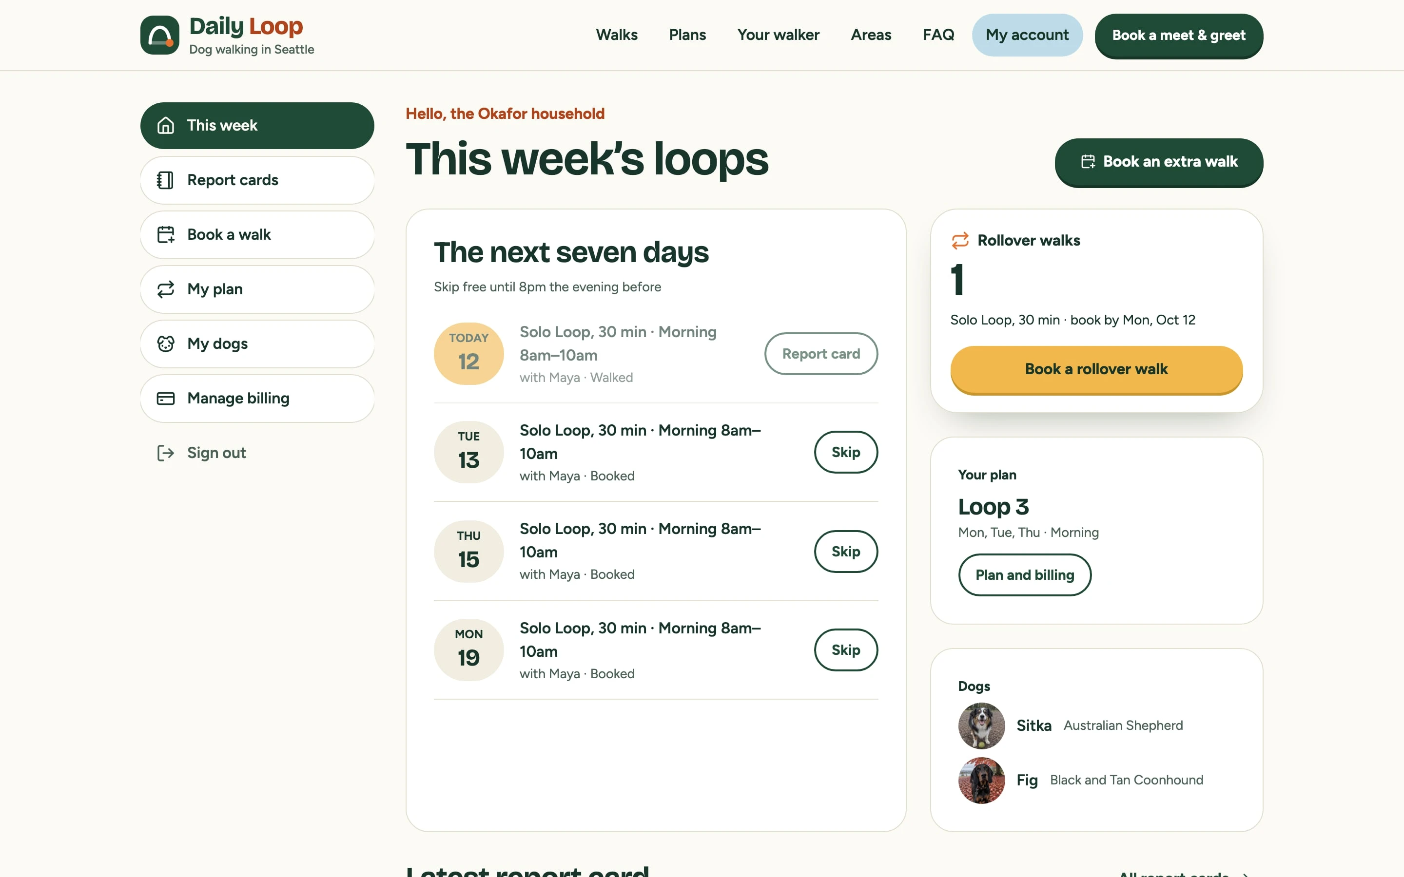View today's Report card
Viewport: 1404px width, 877px height.
821,354
